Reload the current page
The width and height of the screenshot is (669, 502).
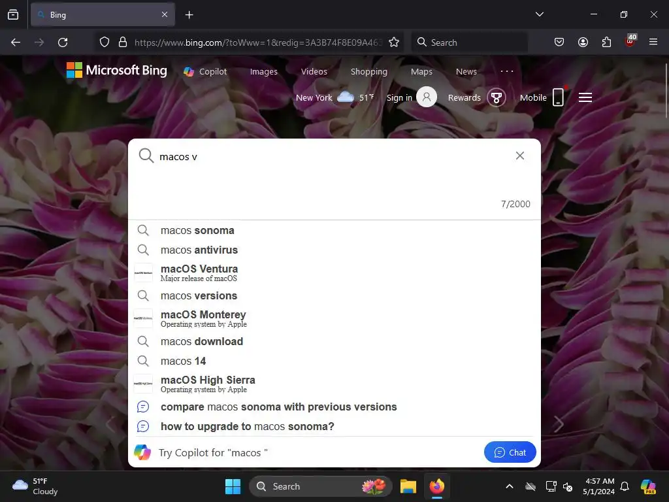pyautogui.click(x=63, y=42)
